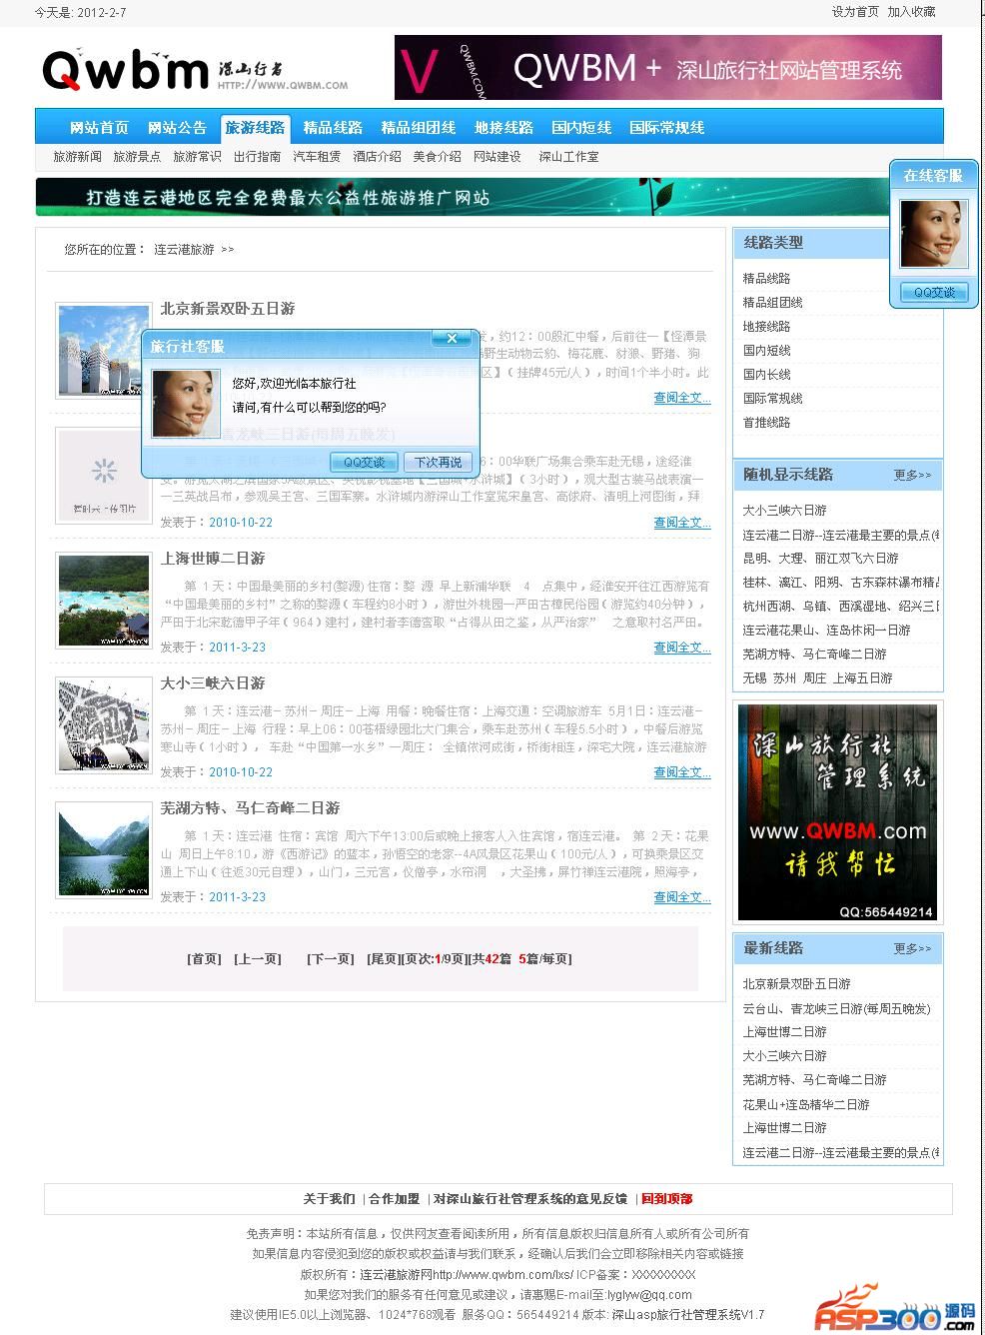The height and width of the screenshot is (1335, 985).
Task: Select 首推线路 in 线路类型 sidebar
Action: click(766, 423)
